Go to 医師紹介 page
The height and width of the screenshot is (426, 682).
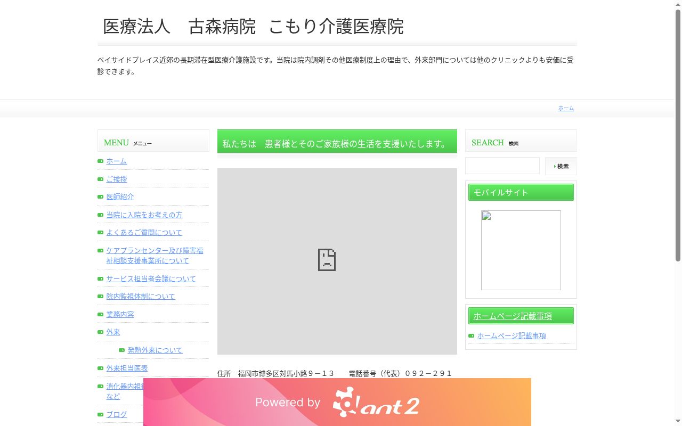[120, 197]
